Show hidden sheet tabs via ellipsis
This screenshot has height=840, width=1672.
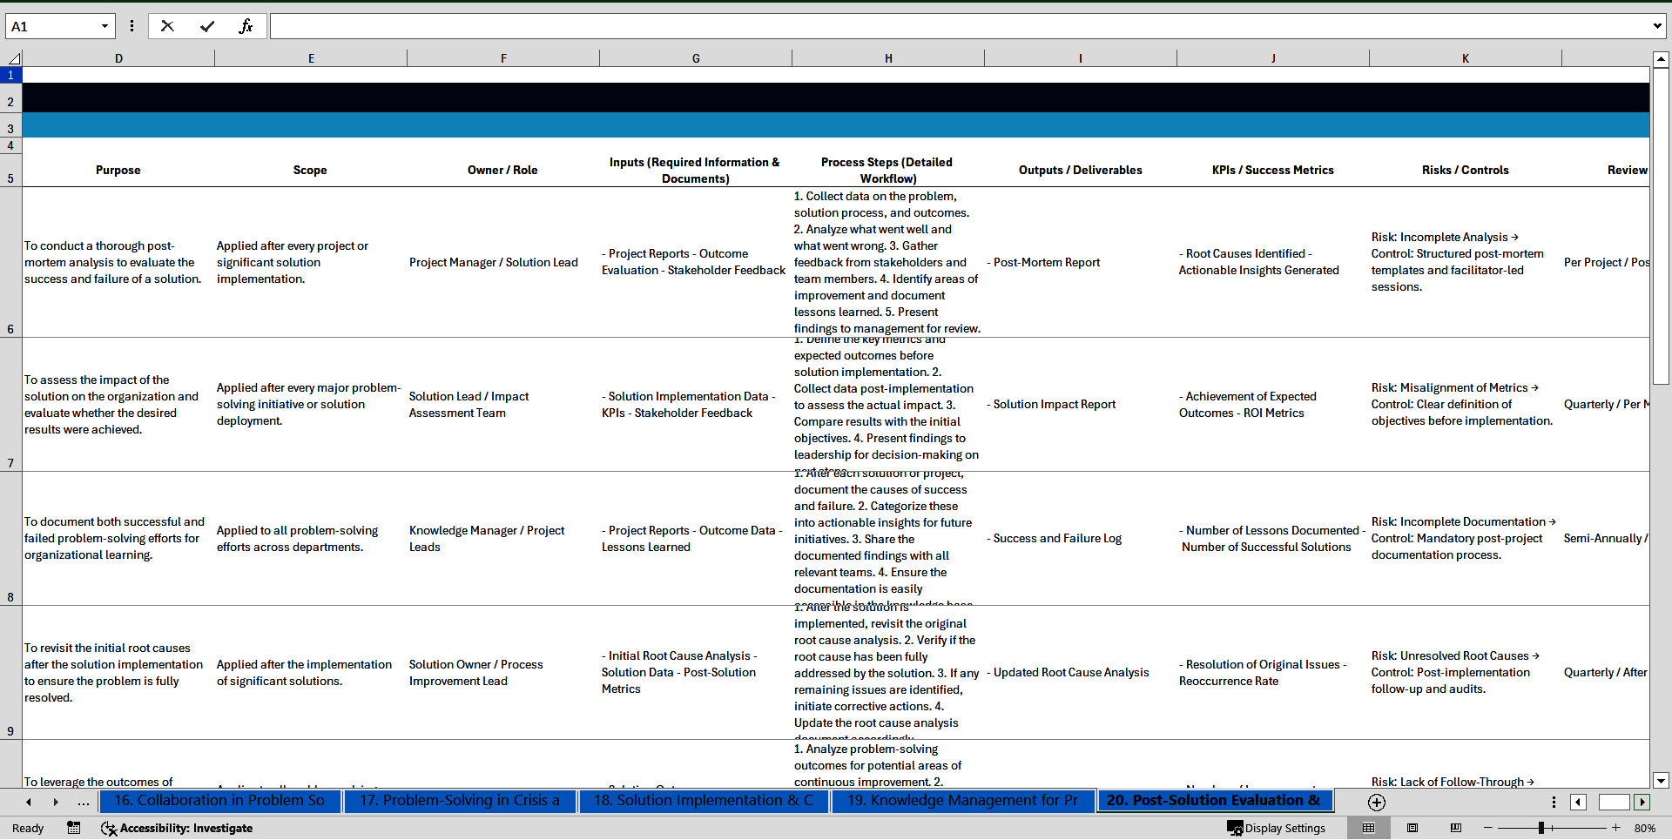83,802
